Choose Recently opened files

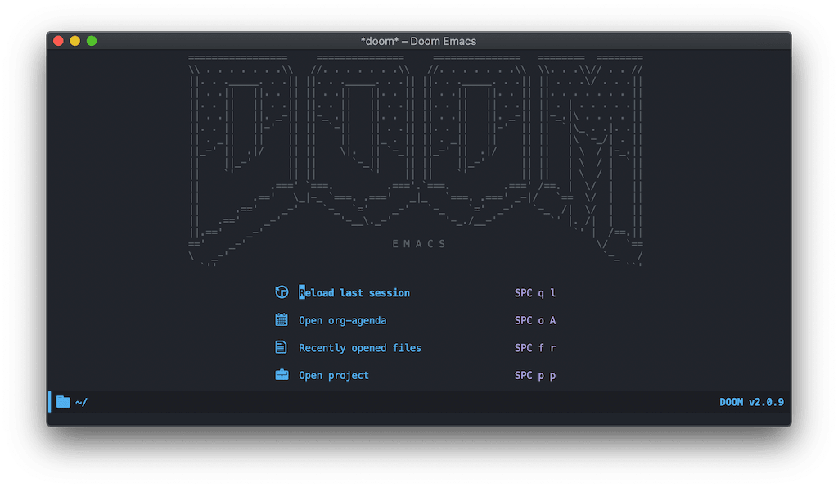(x=360, y=348)
